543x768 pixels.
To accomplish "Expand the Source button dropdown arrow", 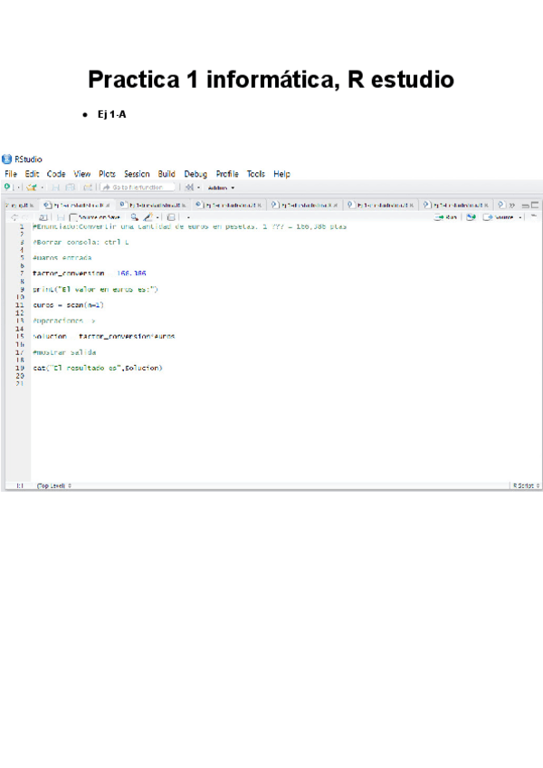I will click(519, 217).
